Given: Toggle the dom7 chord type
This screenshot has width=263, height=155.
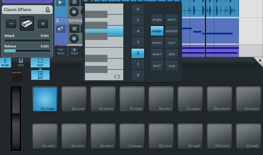Looking at the screenshot, I should pos(157,54).
